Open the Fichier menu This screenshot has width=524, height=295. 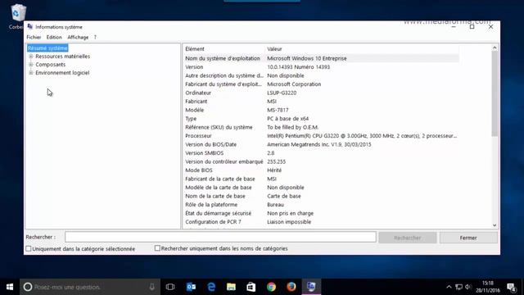tap(34, 37)
